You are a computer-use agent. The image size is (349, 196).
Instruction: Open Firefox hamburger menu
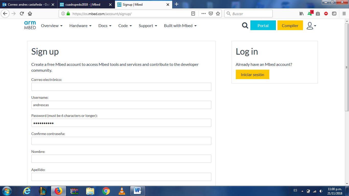[344, 14]
